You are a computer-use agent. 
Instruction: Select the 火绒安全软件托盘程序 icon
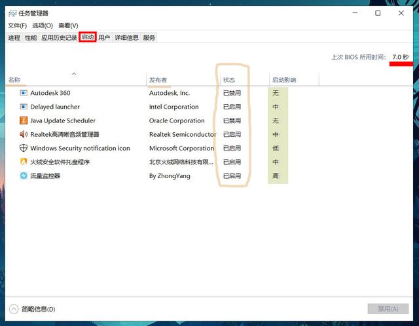pos(24,162)
